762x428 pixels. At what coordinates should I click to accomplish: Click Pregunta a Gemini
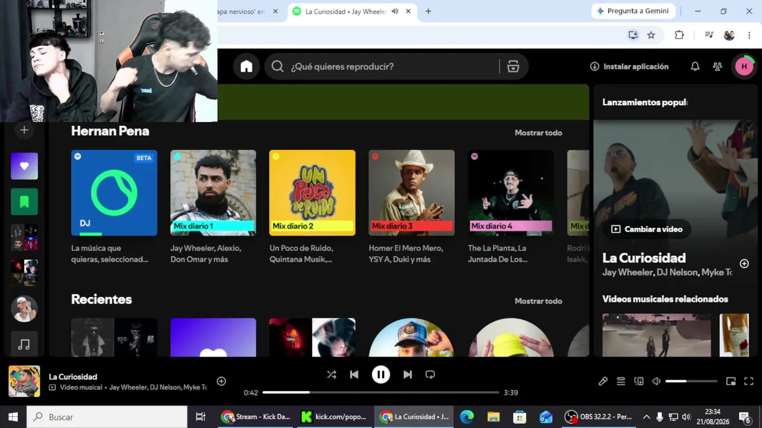633,11
